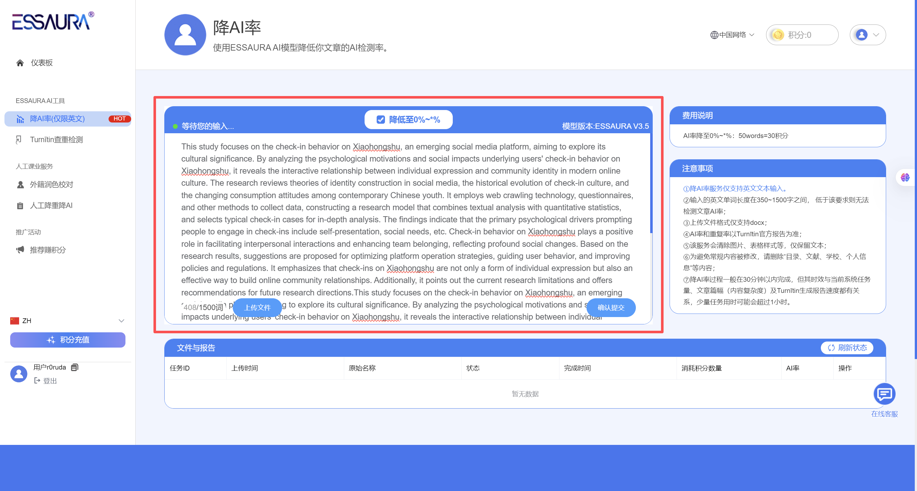
Task: Click the home icon beside 仪表板
Action: (20, 63)
